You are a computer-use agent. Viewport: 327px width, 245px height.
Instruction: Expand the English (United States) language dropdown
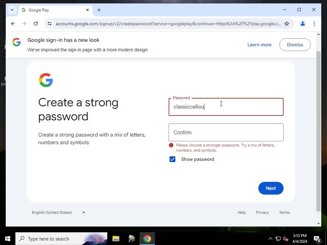(58, 212)
